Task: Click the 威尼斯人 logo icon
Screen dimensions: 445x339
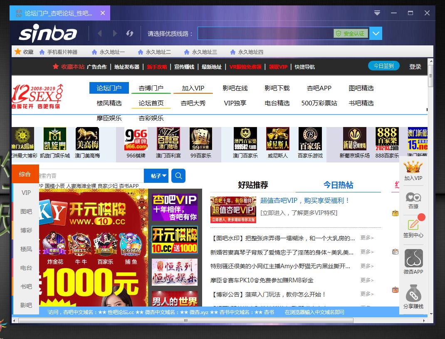Action: point(277,139)
